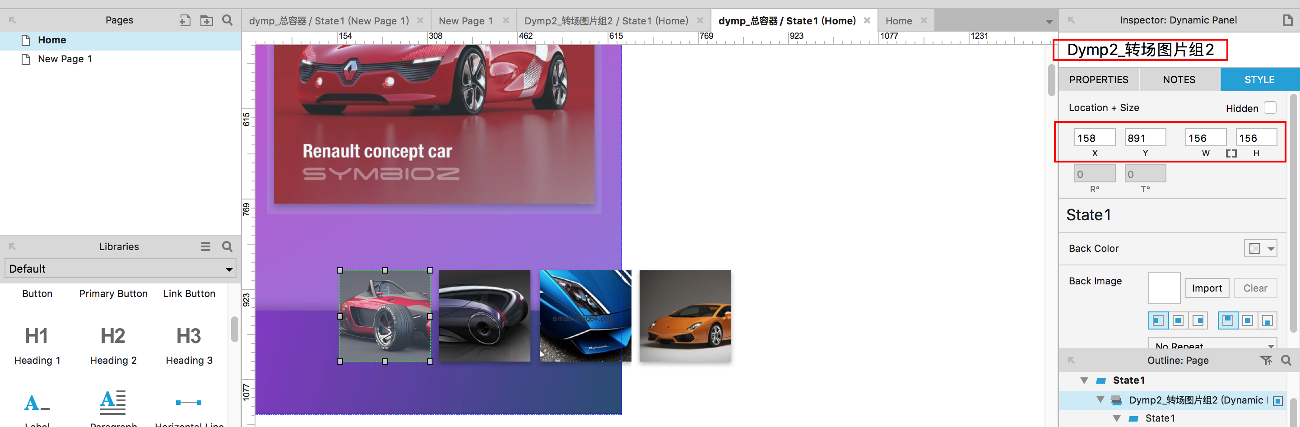This screenshot has width=1300, height=427.
Task: Click the page icon in Inspector header
Action: 1287,20
